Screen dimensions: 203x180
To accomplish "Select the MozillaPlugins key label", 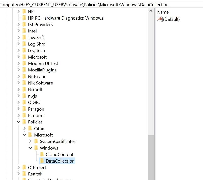I will [x=42, y=70].
